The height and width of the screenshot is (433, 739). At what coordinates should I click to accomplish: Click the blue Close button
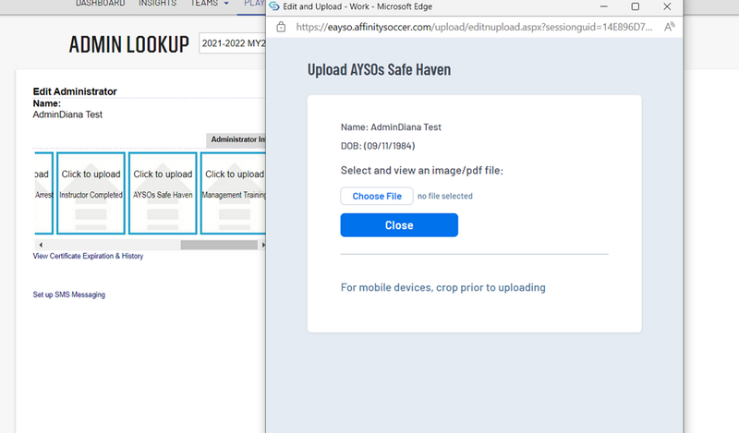398,225
